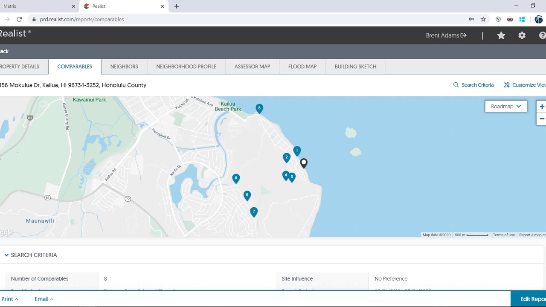Click the subject property black map marker
The height and width of the screenshot is (307, 546).
tap(304, 163)
